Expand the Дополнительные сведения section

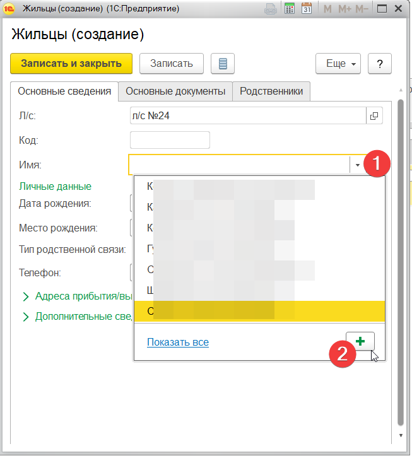[x=77, y=317]
